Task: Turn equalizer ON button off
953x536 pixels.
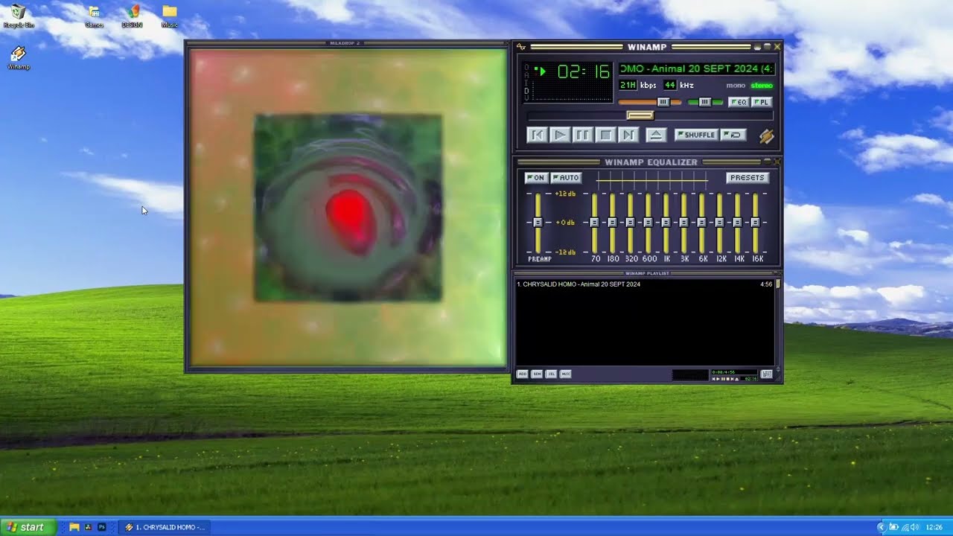Action: (535, 178)
